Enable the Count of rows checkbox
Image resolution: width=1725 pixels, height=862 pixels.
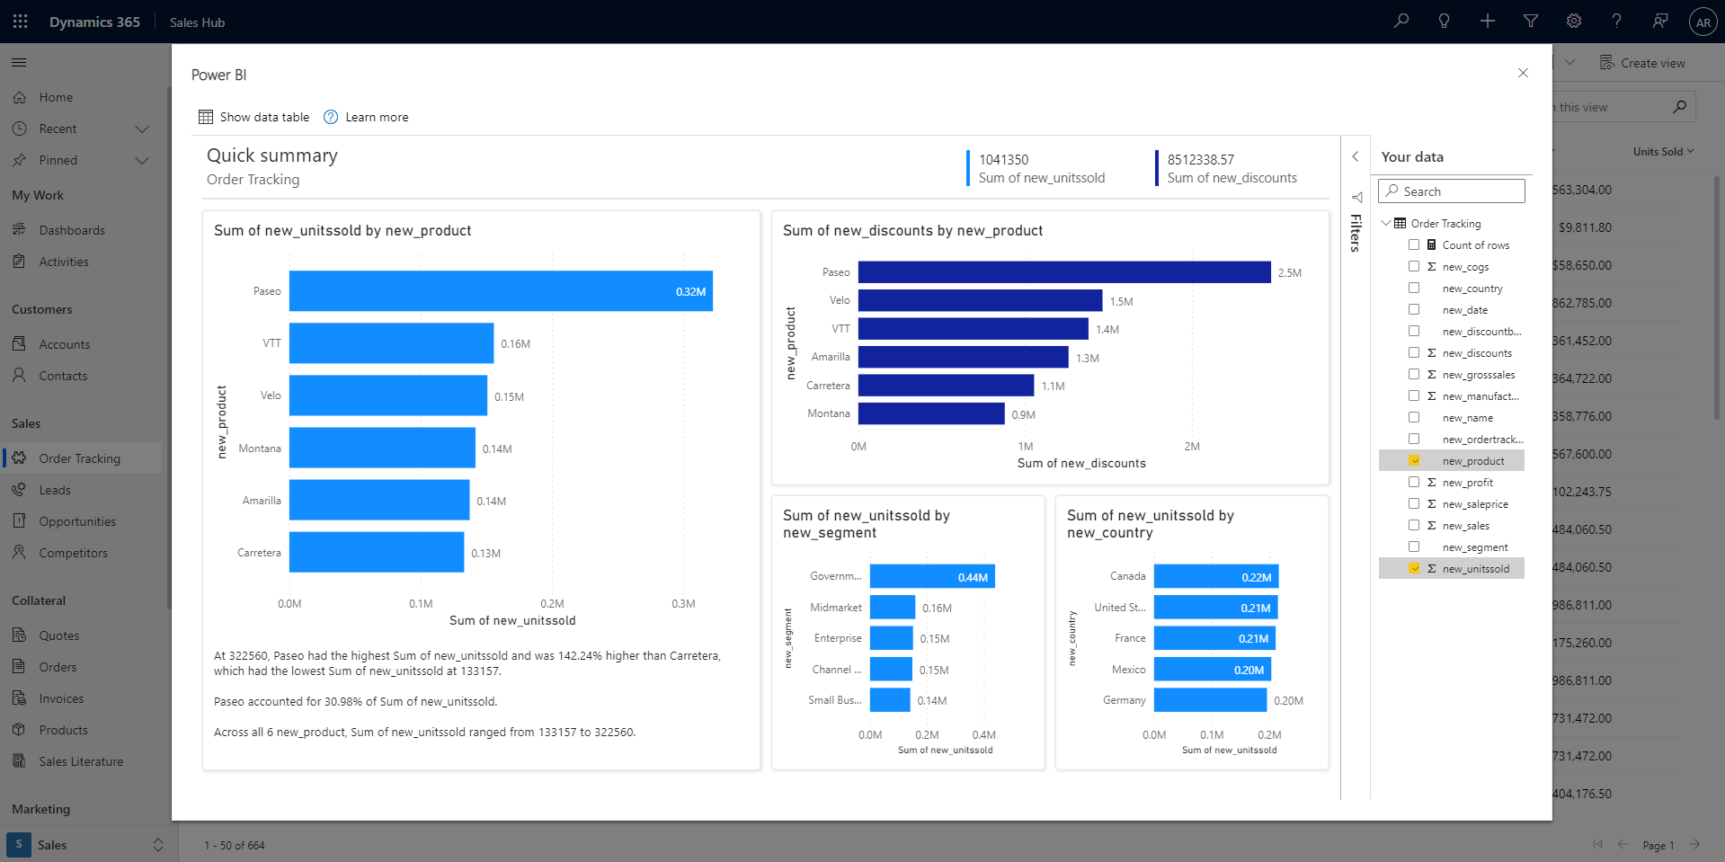pyautogui.click(x=1414, y=244)
